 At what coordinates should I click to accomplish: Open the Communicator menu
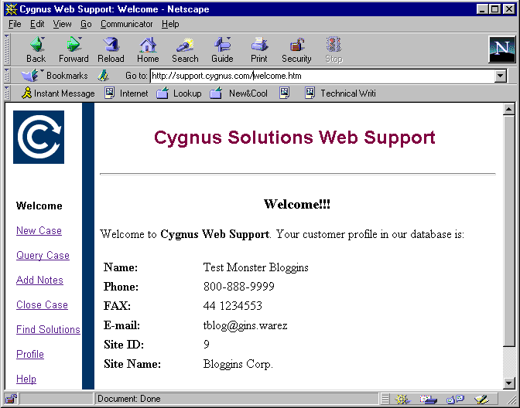point(127,24)
